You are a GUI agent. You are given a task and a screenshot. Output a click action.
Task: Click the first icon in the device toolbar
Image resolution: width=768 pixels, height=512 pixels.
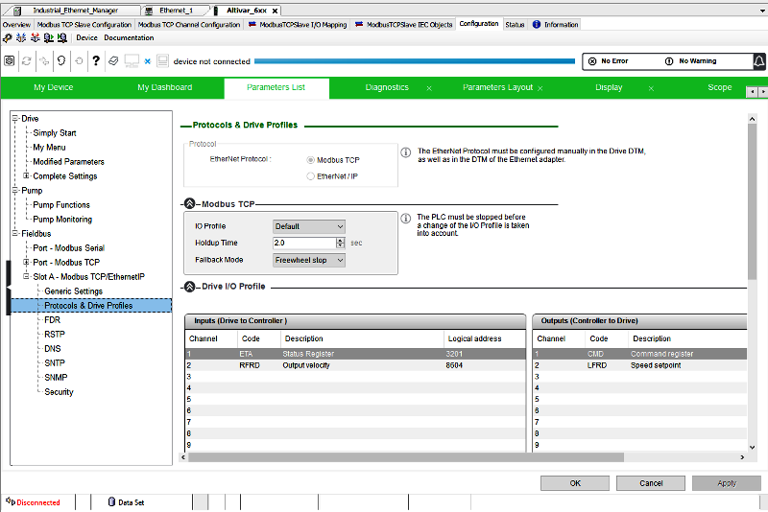coord(10,60)
